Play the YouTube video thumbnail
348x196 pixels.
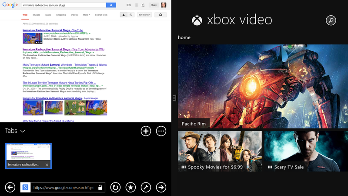(x=32, y=38)
